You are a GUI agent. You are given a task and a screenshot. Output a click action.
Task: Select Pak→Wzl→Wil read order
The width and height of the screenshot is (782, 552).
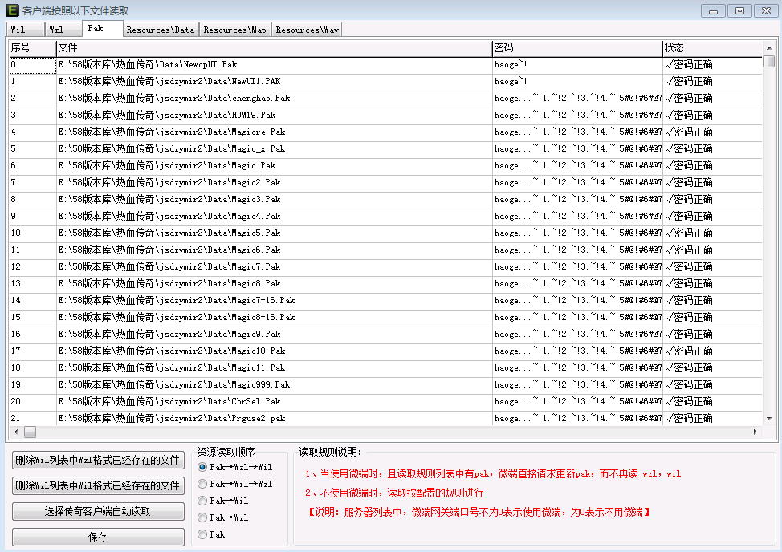[x=202, y=466]
